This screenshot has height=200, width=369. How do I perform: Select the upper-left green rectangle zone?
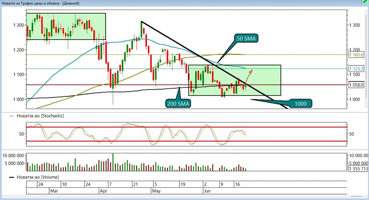pyautogui.click(x=66, y=26)
